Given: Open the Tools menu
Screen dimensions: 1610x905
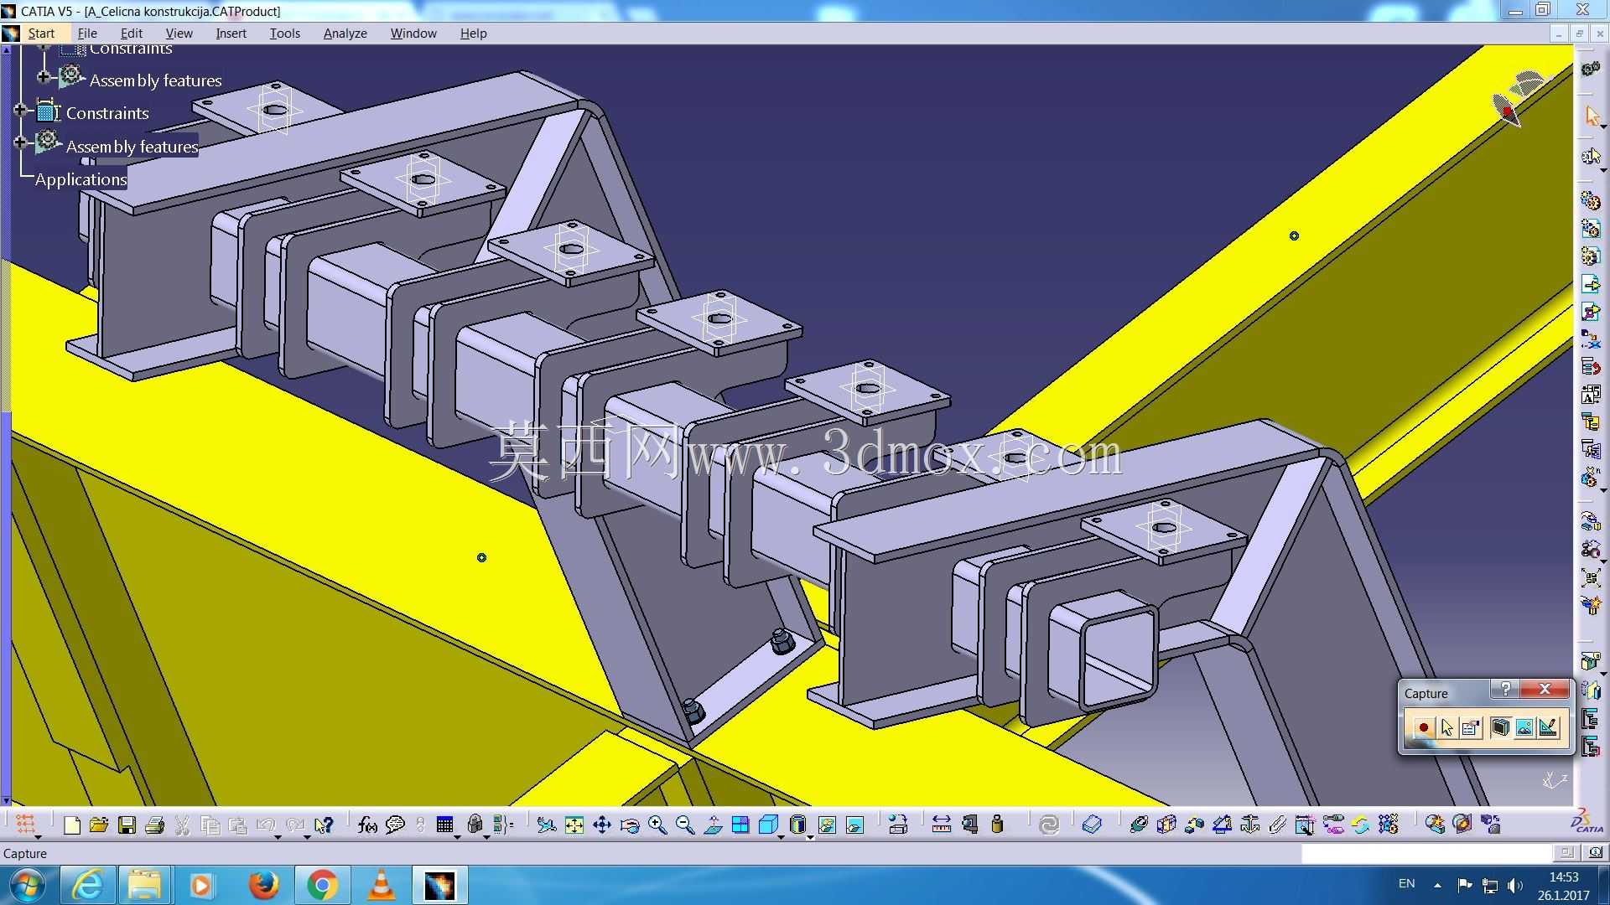Looking at the screenshot, I should (285, 34).
